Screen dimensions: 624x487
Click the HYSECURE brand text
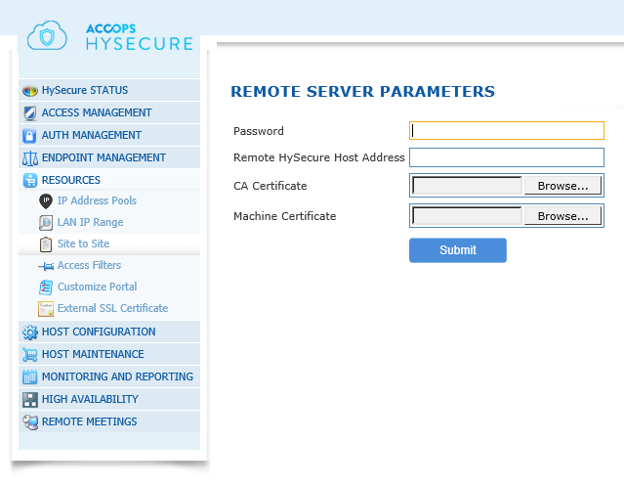point(140,43)
